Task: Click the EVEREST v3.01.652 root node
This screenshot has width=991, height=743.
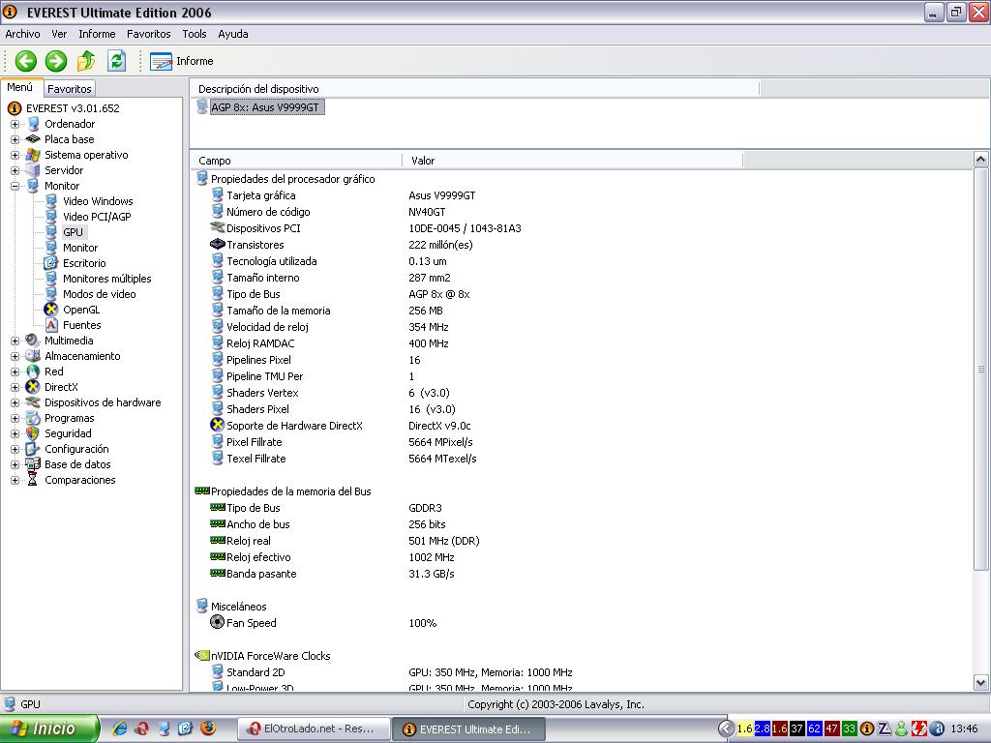Action: click(73, 108)
